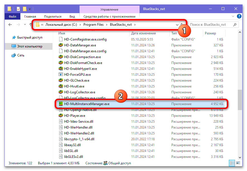The width and height of the screenshot is (247, 171).
Task: Click the libcrypto-1_1-x64.dll file icon
Action: [61, 139]
